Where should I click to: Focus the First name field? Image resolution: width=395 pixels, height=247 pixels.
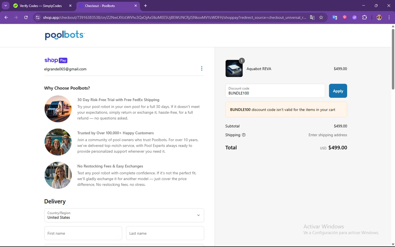83,233
